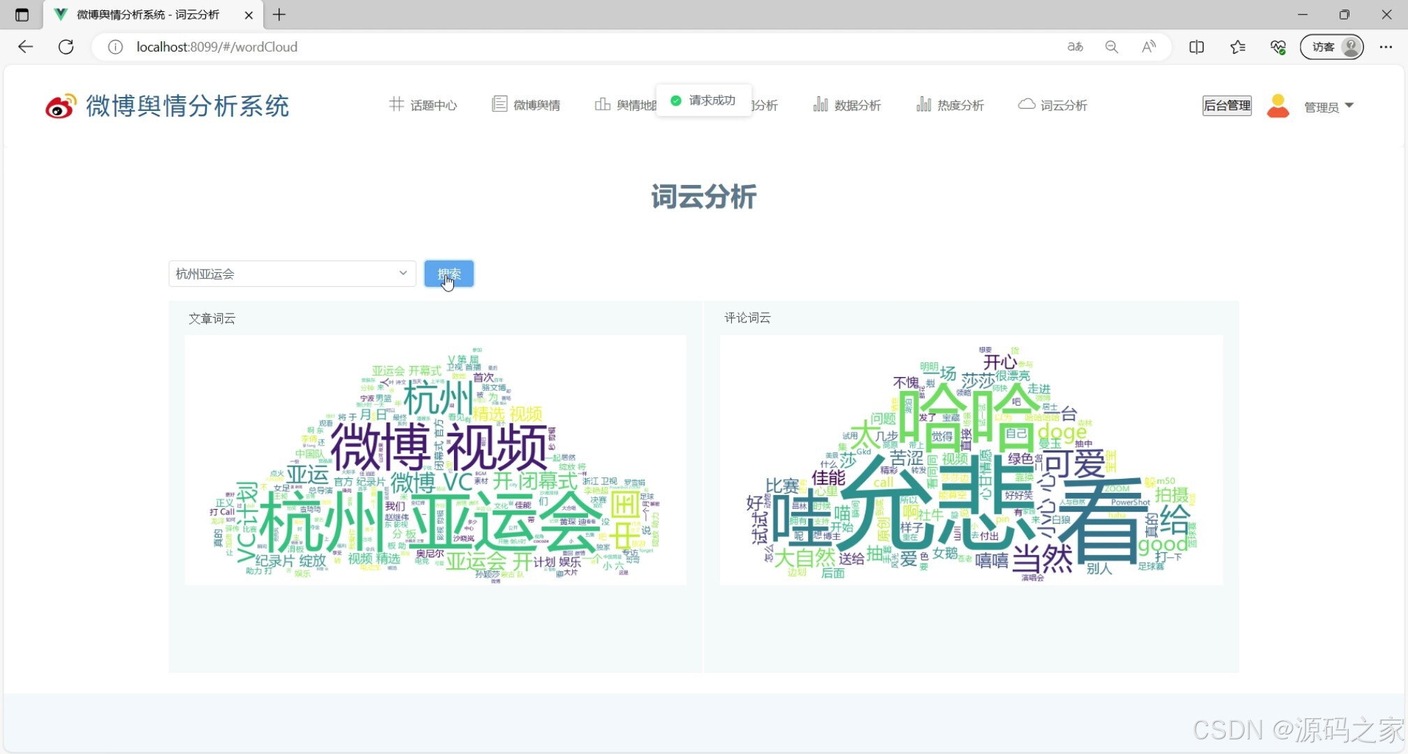1408x754 pixels.
Task: Click the 微博舆情 document icon
Action: click(x=499, y=104)
